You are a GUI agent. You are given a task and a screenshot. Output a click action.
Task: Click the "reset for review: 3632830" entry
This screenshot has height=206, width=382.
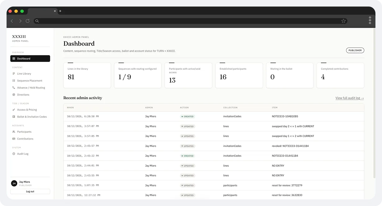click(x=287, y=195)
